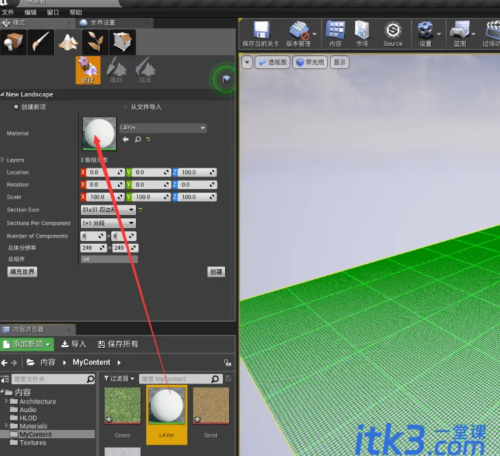This screenshot has height=456, width=500.
Task: Select the 创建新项 radio button
Action: point(16,107)
